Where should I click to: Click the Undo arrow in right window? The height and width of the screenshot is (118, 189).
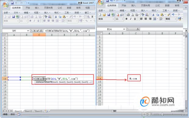(x=173, y=15)
